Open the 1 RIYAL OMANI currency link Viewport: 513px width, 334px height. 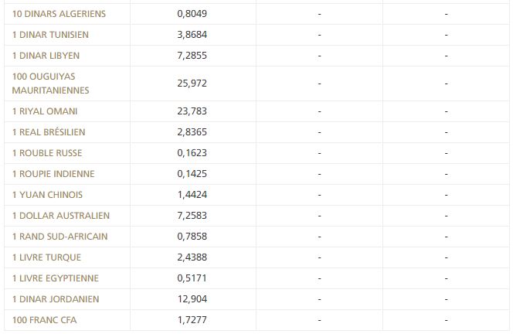click(45, 111)
